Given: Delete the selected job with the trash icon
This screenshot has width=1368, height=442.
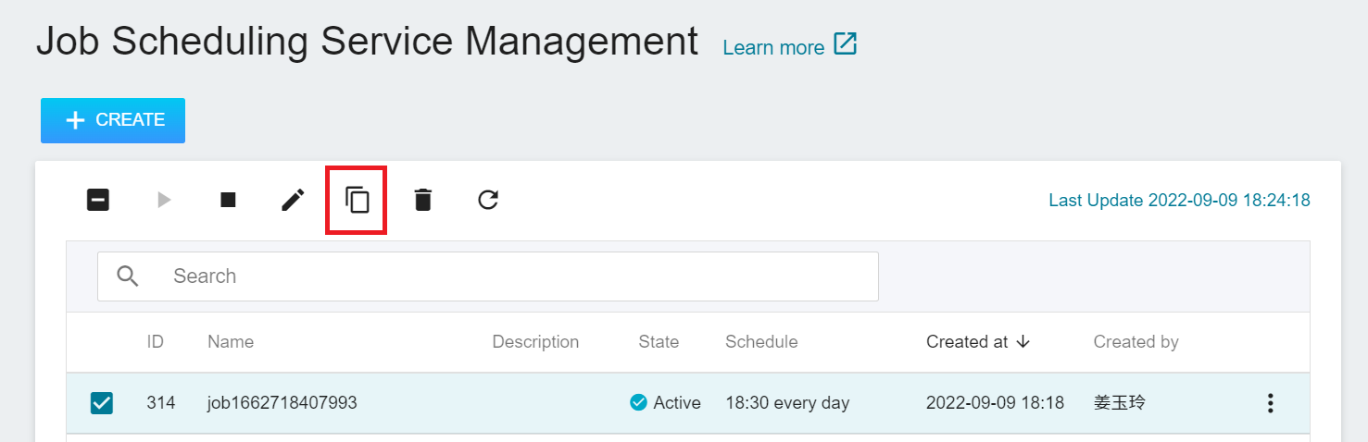Looking at the screenshot, I should [422, 200].
